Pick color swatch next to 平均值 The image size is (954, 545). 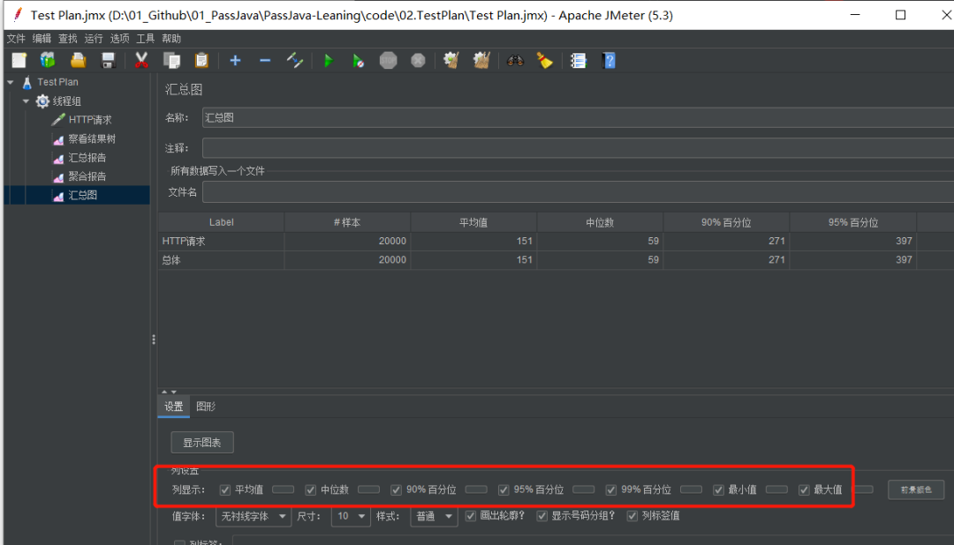[283, 489]
